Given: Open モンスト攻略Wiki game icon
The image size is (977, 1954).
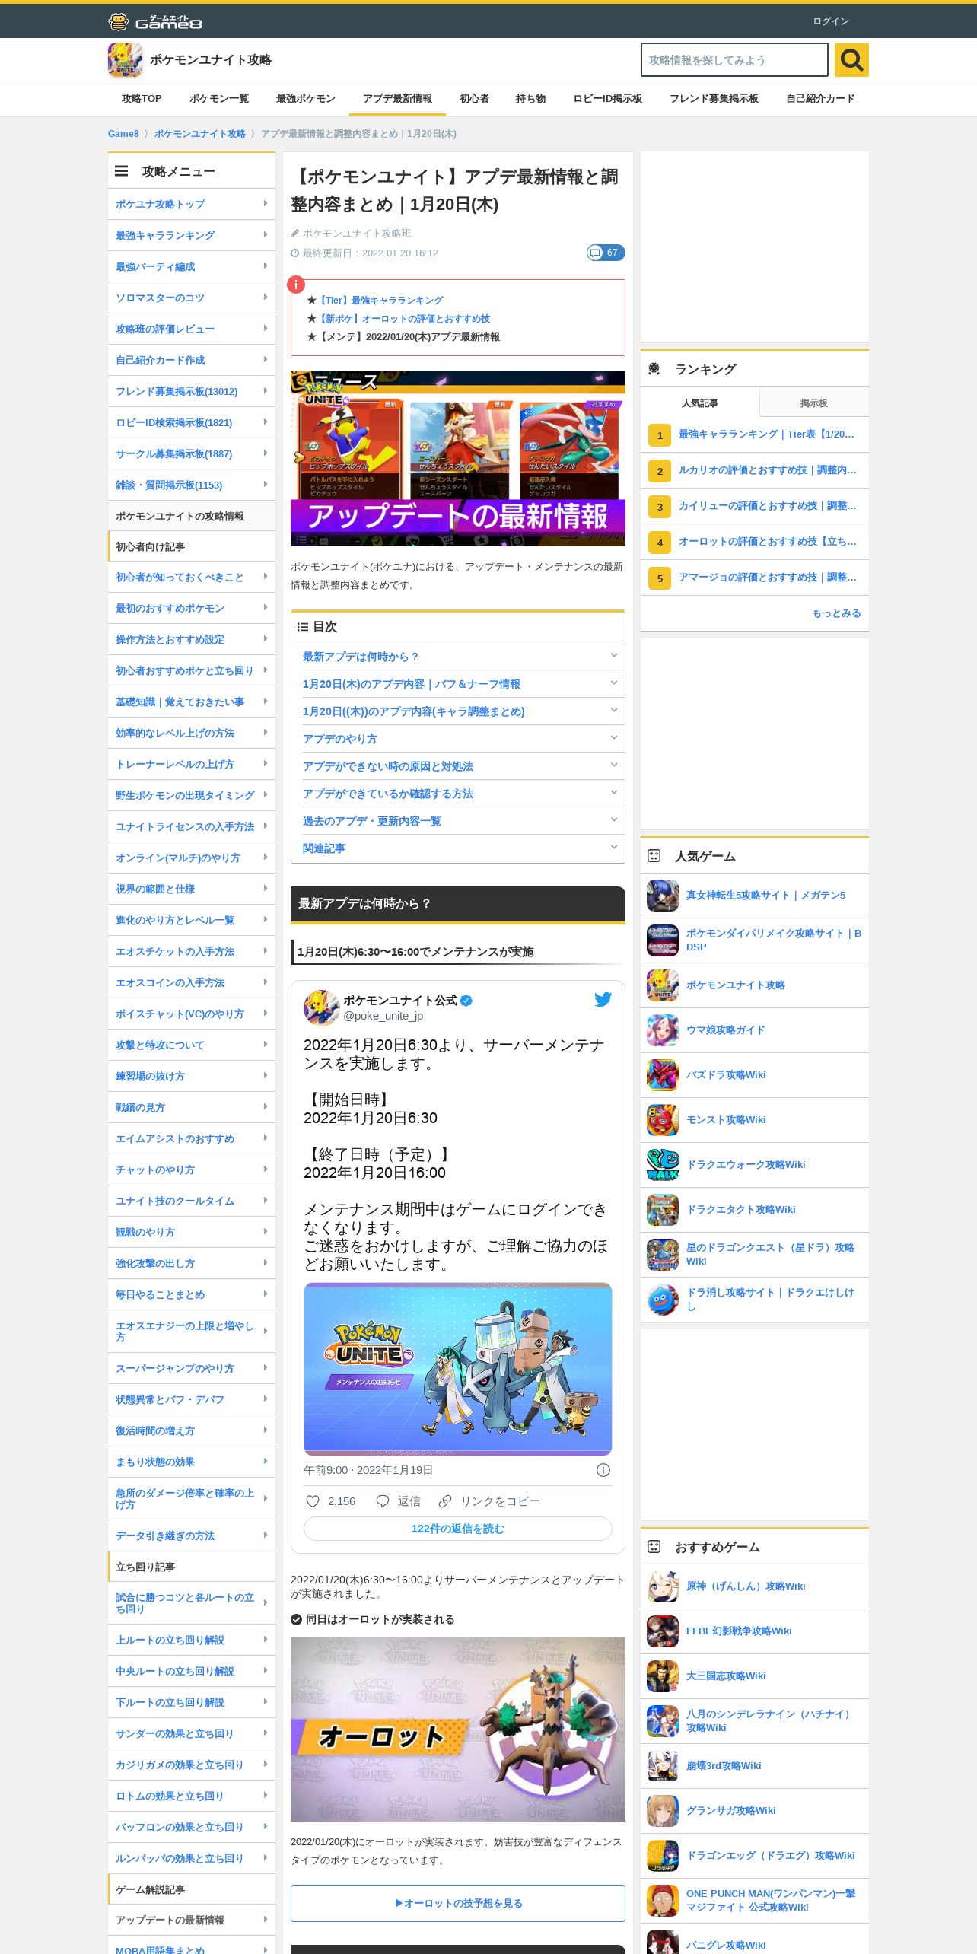Looking at the screenshot, I should tap(663, 1120).
